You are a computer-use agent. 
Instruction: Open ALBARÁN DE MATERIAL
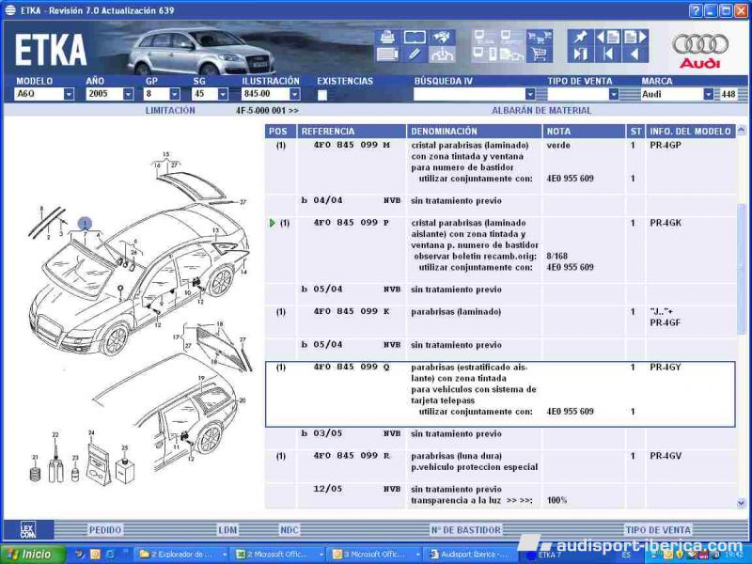point(541,110)
